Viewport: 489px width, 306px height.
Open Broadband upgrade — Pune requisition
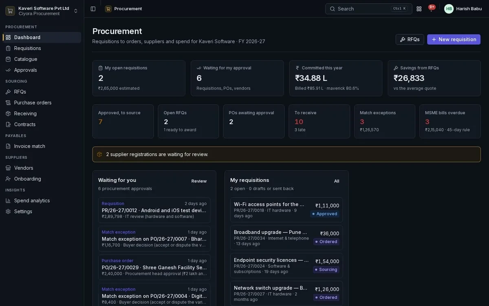coord(286,237)
